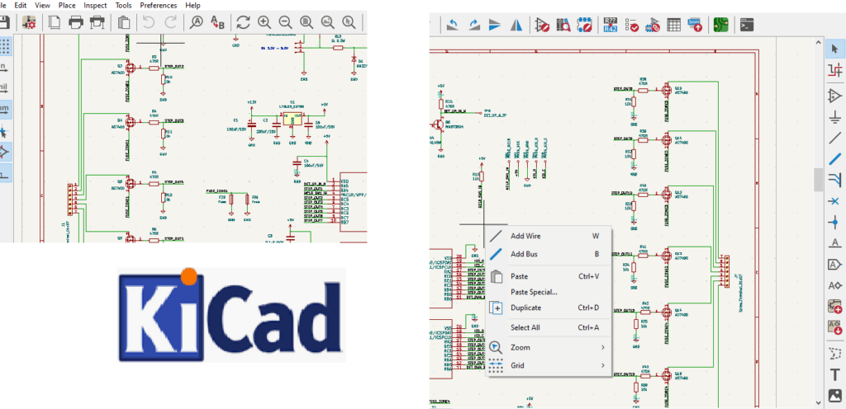Screen dimensions: 846x409
Task: Open the scripting console icon
Action: (x=747, y=25)
